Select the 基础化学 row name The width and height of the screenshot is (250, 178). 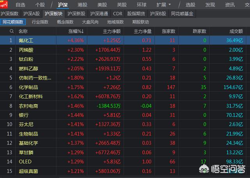tap(29, 143)
